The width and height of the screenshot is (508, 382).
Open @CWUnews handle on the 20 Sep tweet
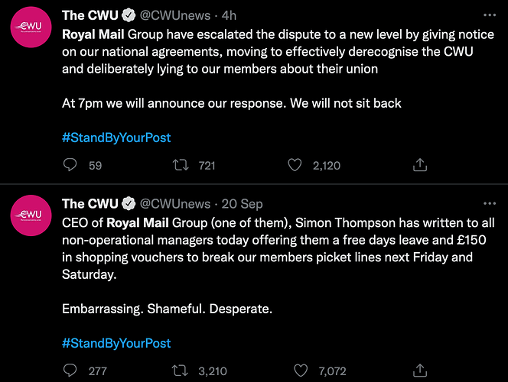point(175,204)
